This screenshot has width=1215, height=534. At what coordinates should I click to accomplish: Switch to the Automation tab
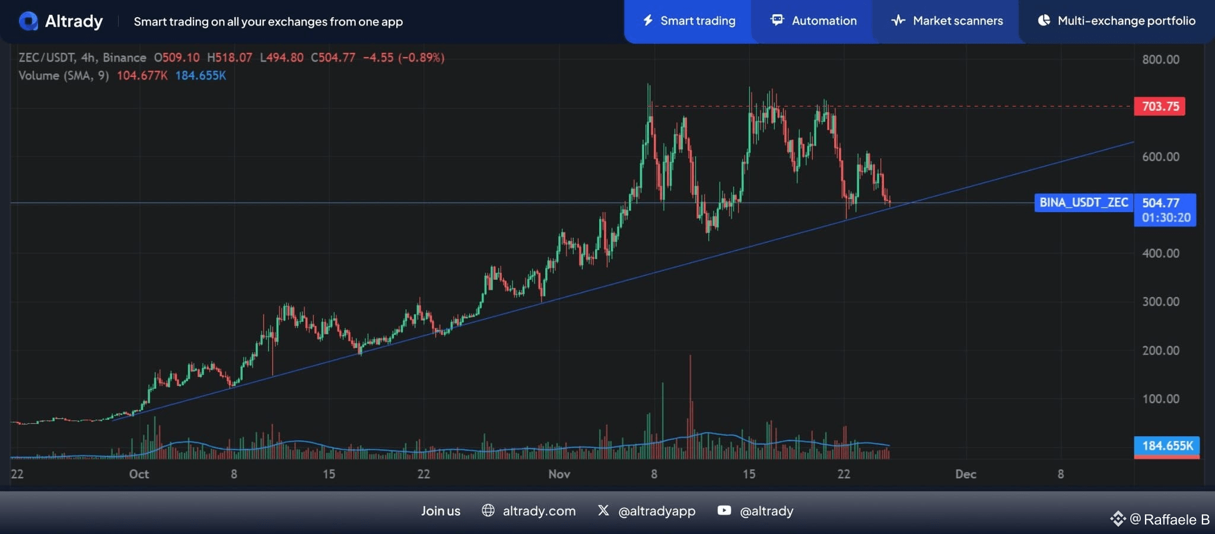click(x=813, y=21)
